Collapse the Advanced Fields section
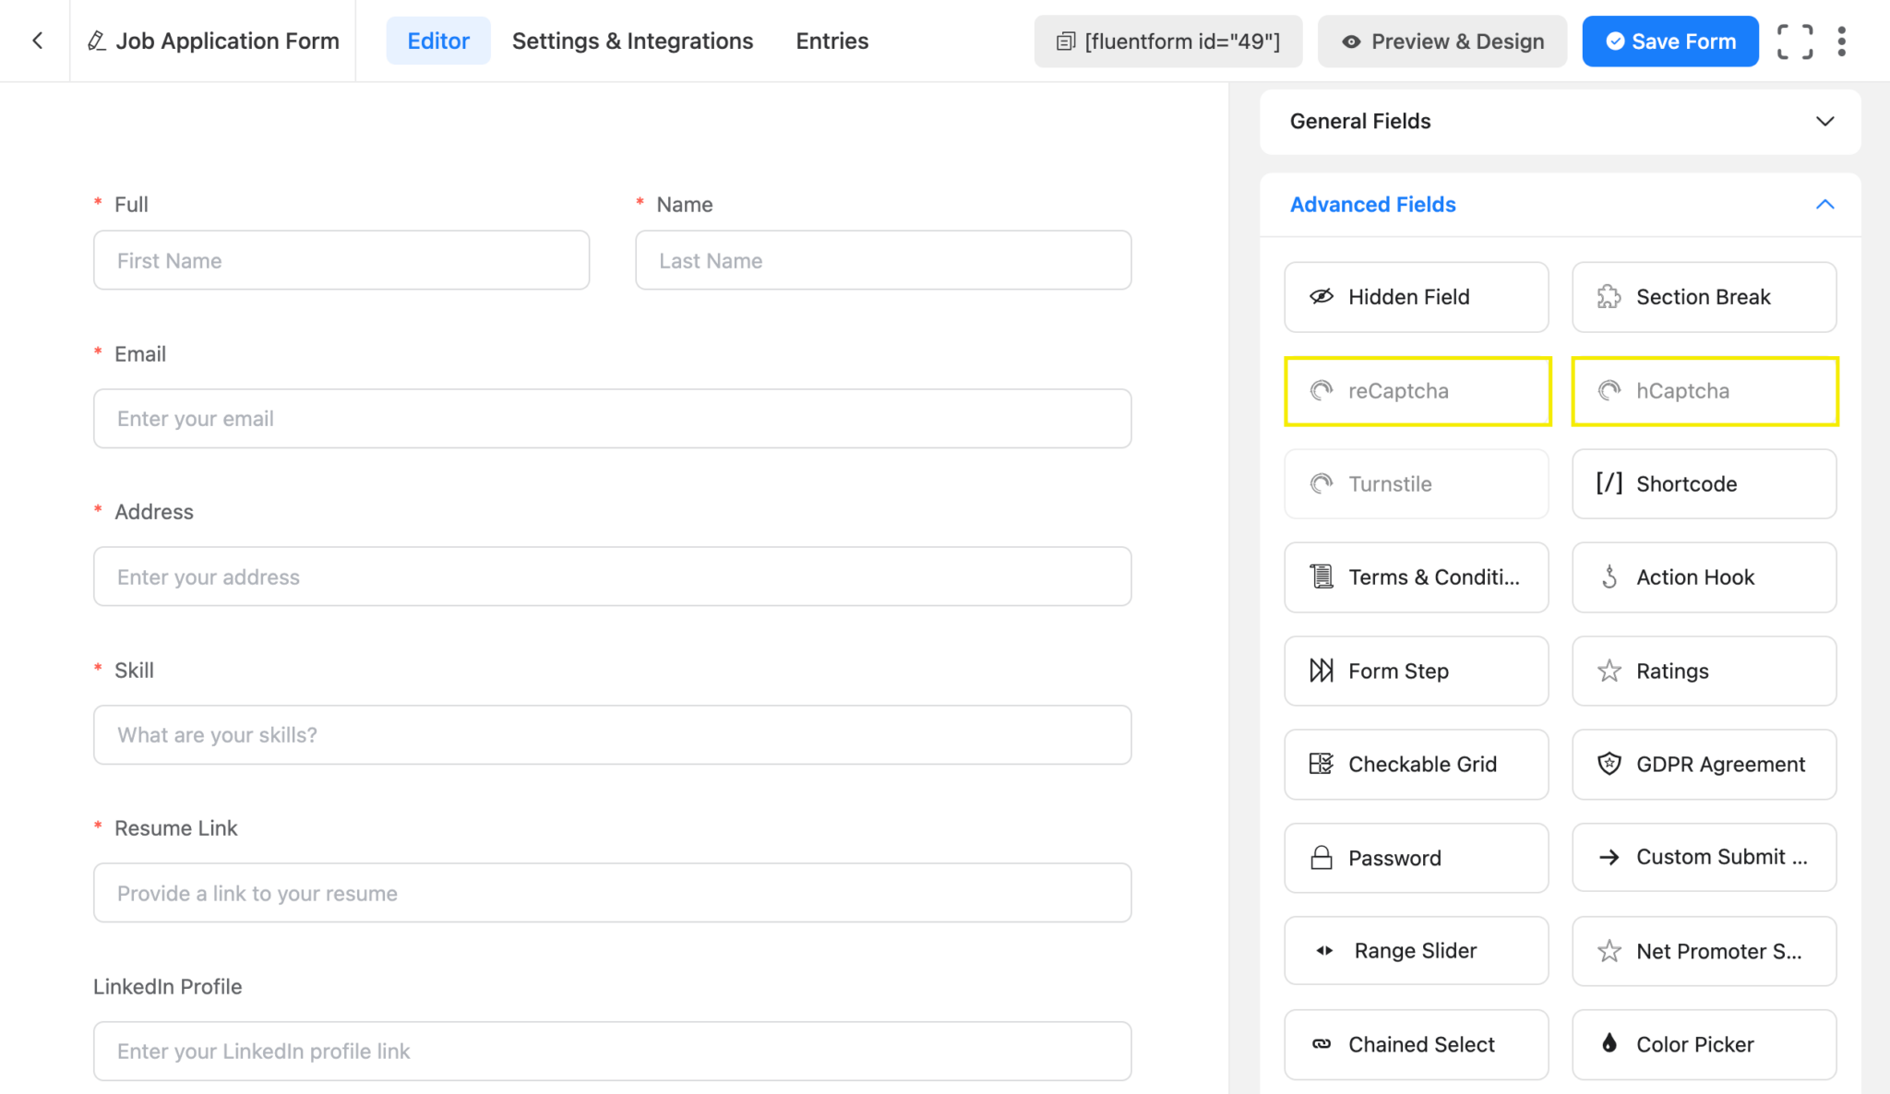 point(1824,204)
